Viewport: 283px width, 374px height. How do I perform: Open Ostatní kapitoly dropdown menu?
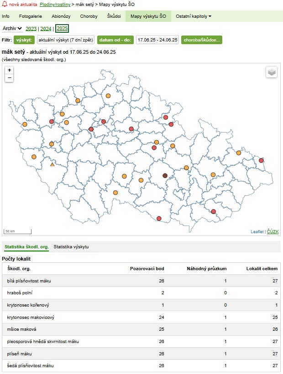click(x=194, y=16)
